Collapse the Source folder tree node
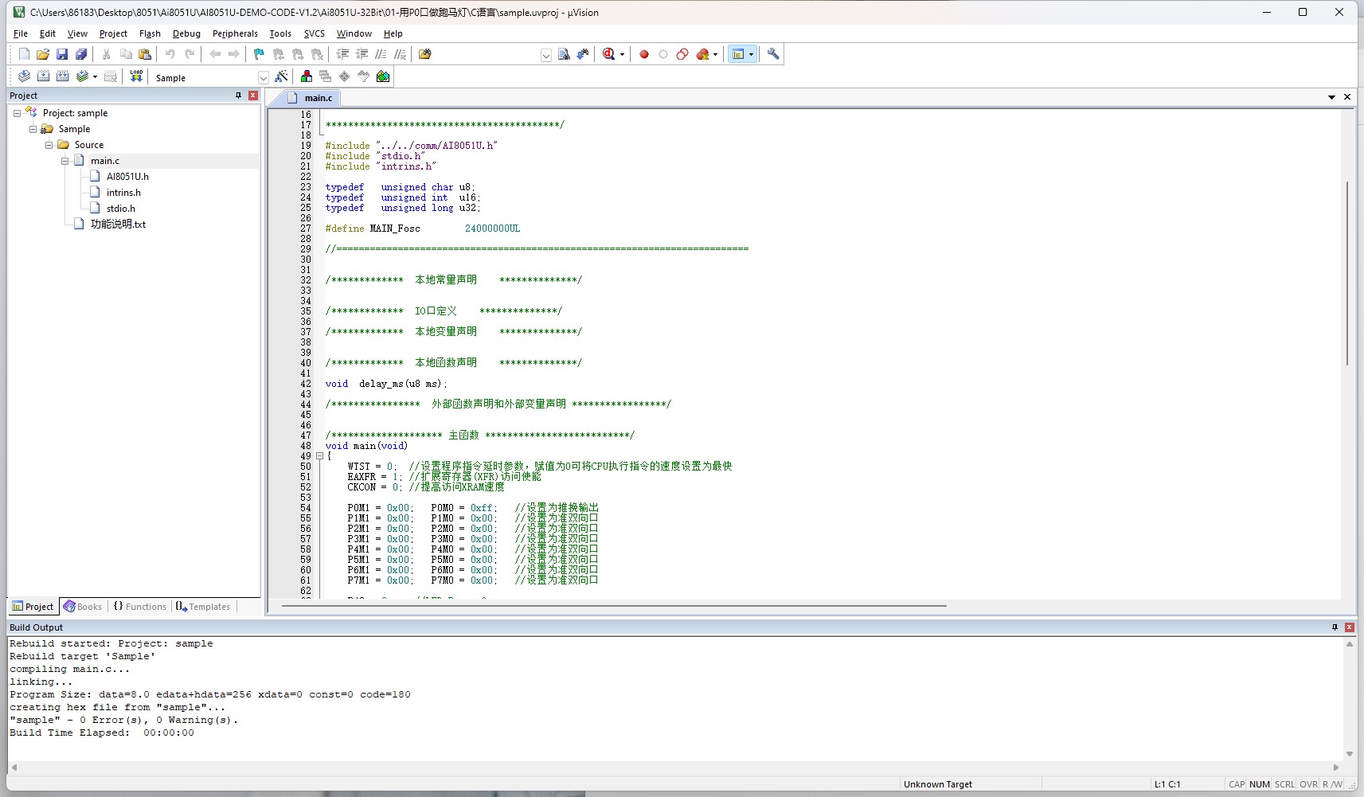The width and height of the screenshot is (1364, 797). coord(49,145)
